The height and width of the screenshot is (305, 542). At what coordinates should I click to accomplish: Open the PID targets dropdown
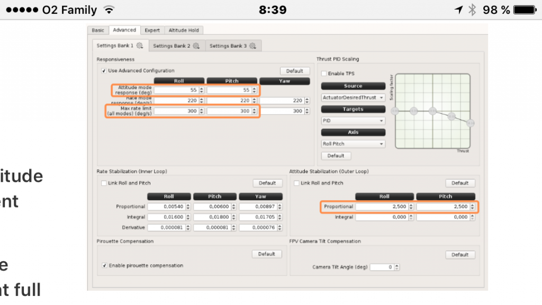point(353,121)
